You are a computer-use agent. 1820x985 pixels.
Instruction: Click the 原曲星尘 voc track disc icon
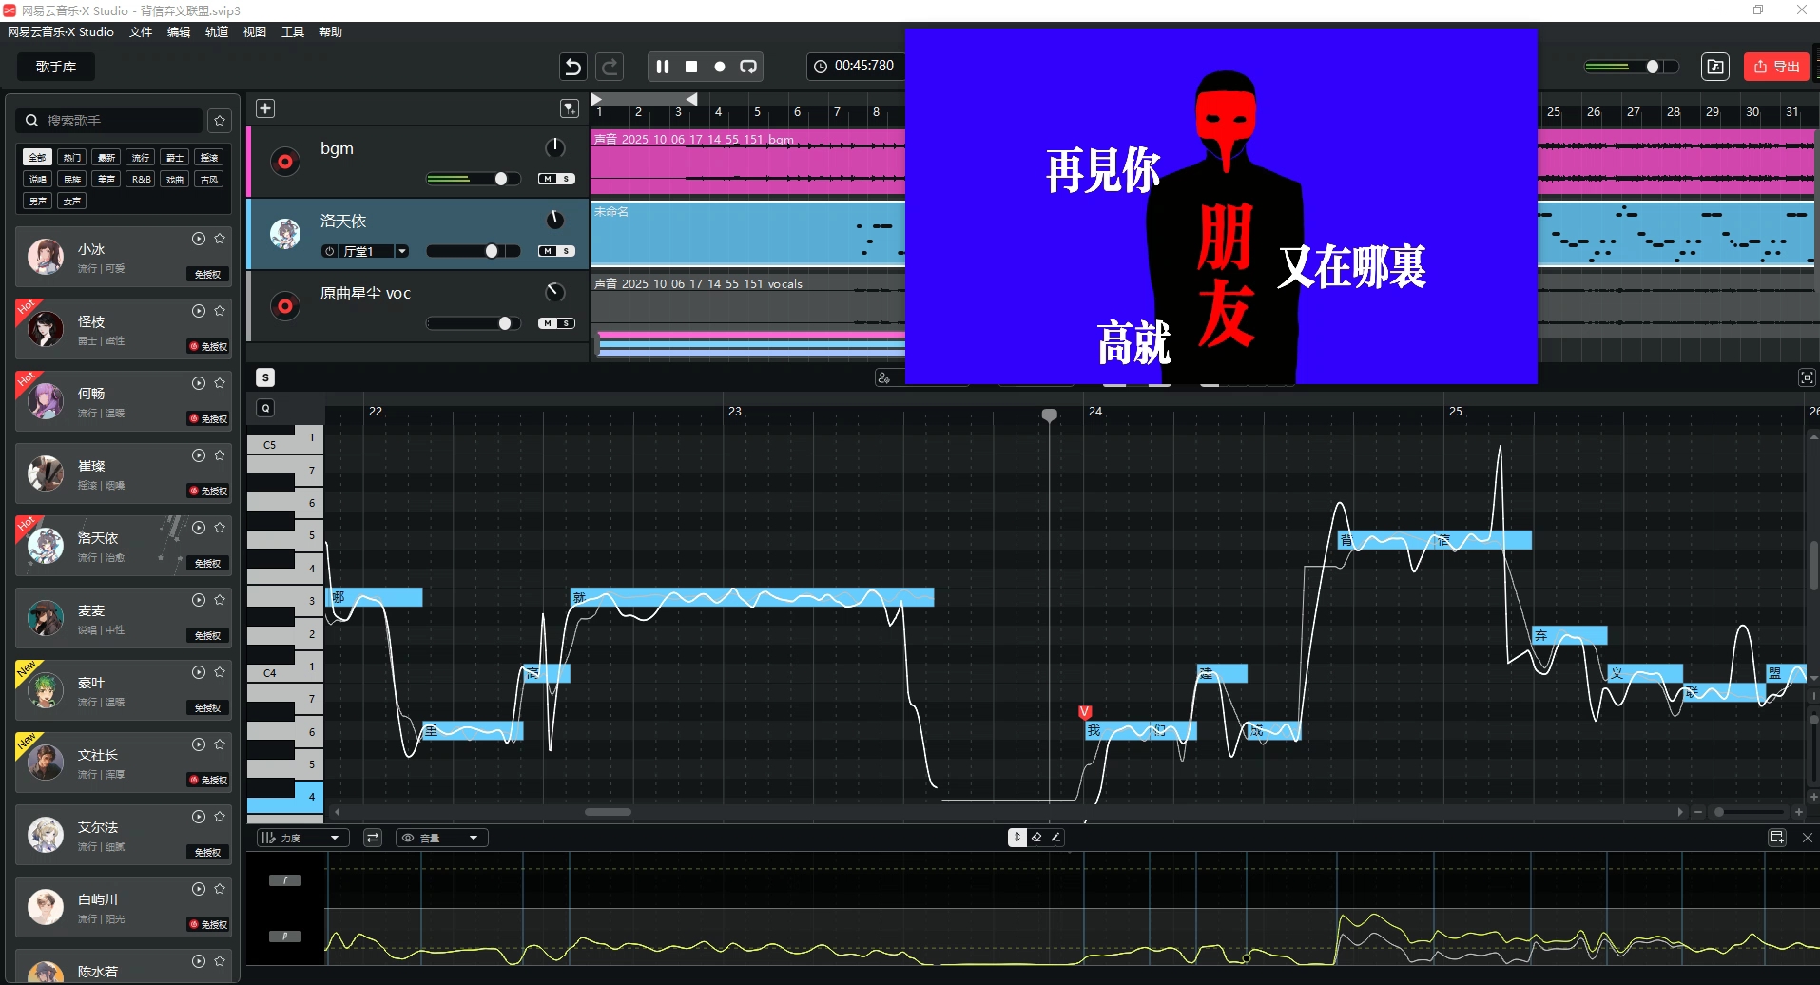point(284,306)
